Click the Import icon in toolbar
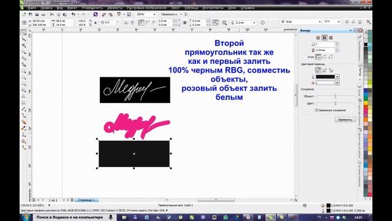The image size is (392, 221). [x=104, y=15]
